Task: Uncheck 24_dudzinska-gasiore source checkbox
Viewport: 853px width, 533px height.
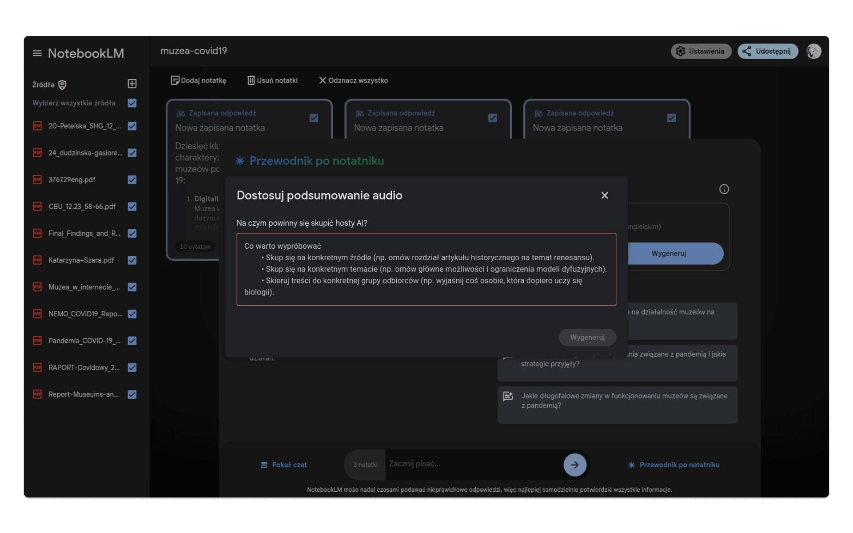Action: point(132,153)
